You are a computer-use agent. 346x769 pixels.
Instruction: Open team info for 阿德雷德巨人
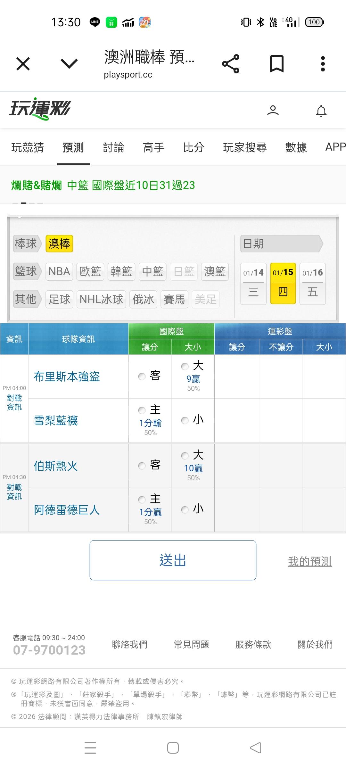coord(67,510)
